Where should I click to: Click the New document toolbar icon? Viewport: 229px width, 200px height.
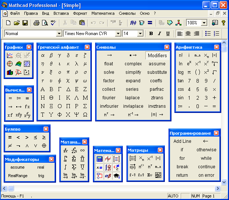coord(8,23)
